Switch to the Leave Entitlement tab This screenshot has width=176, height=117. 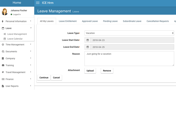[x=68, y=21]
